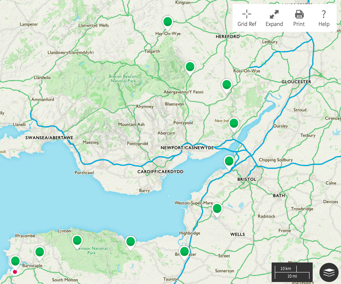Print the current map
This screenshot has width=341, height=284.
[x=299, y=18]
